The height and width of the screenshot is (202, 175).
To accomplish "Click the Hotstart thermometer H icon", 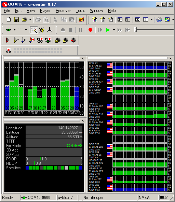I will click(x=8, y=40).
